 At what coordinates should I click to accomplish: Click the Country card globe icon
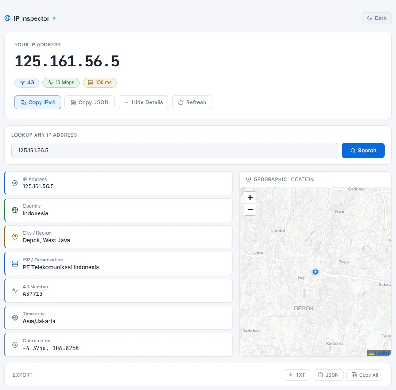[x=15, y=210]
